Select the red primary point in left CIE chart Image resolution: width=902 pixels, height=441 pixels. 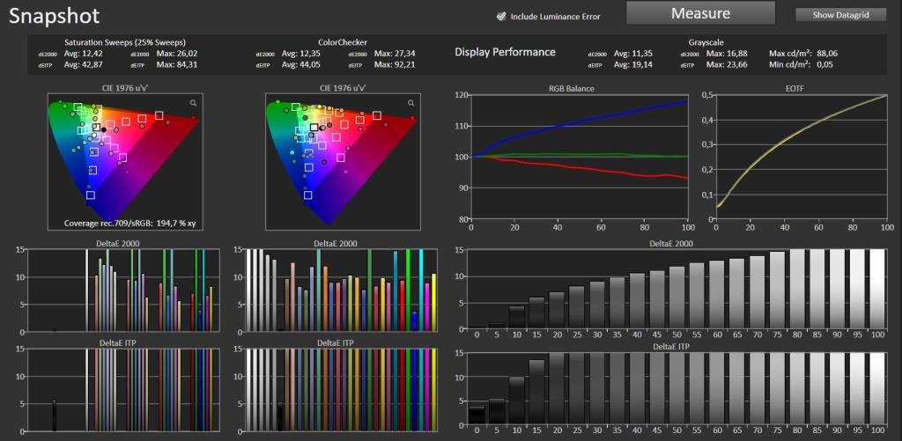pyautogui.click(x=194, y=117)
